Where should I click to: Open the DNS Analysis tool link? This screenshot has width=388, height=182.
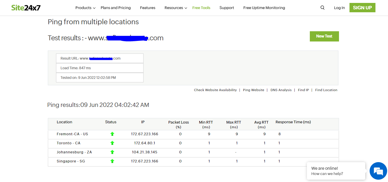(x=281, y=90)
